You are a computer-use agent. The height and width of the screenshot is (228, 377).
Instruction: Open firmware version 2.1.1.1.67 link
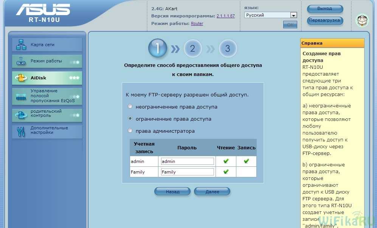[x=225, y=16]
